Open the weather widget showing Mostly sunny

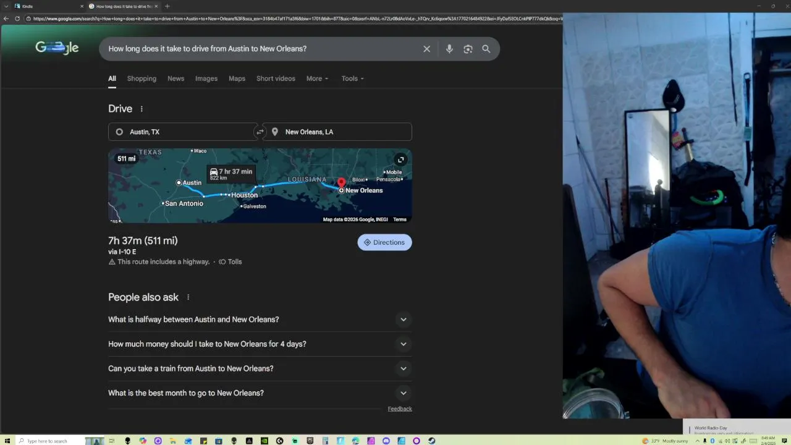[x=665, y=441]
